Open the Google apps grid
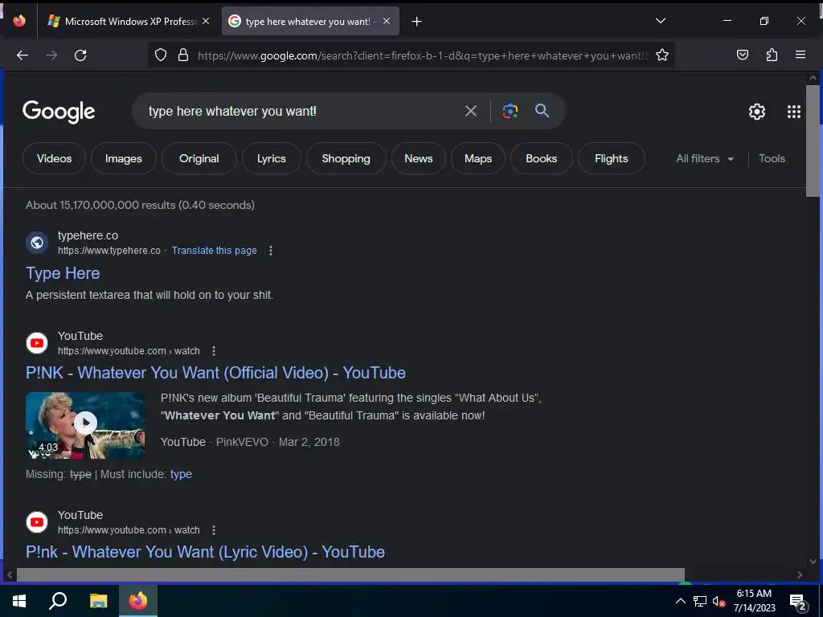Screen dimensions: 823x617 click(794, 111)
